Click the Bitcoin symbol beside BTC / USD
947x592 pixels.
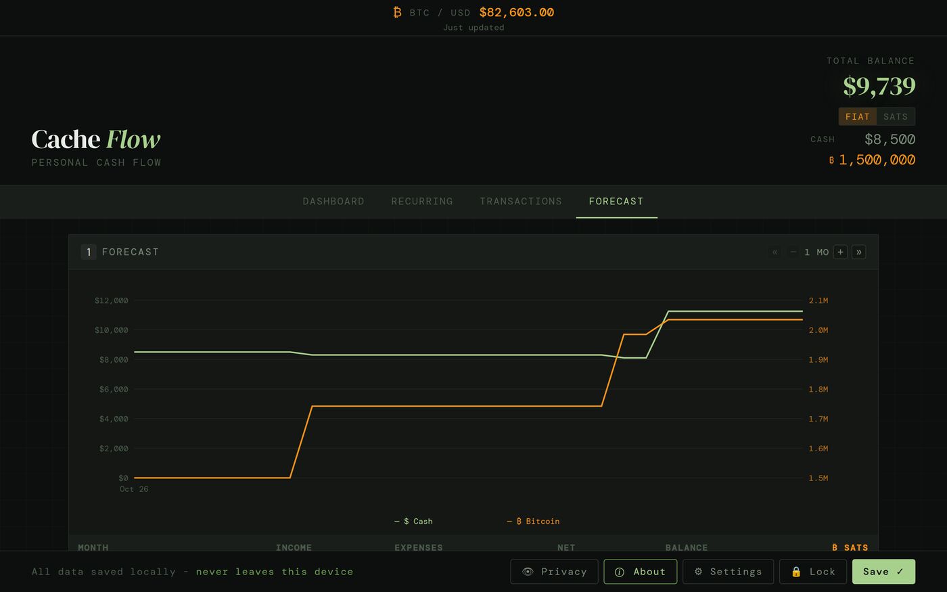click(x=397, y=12)
